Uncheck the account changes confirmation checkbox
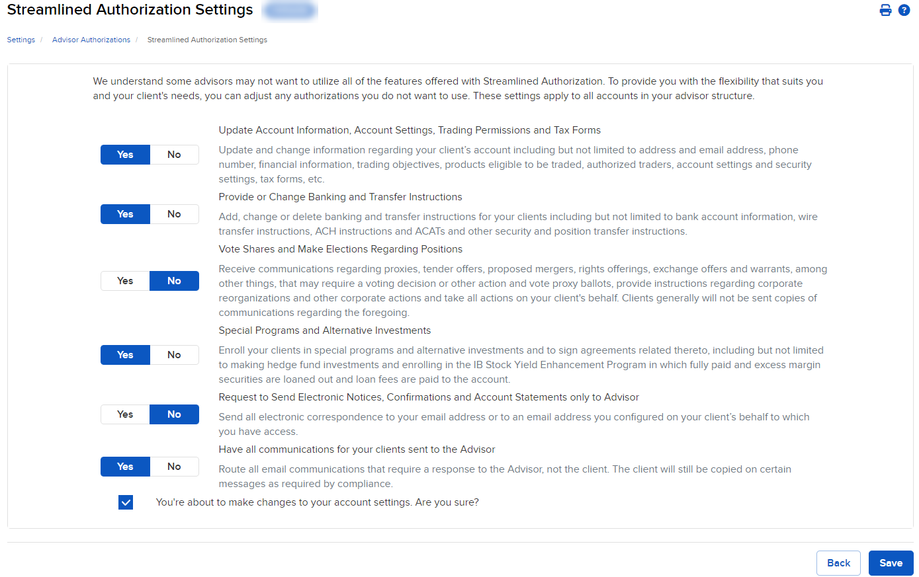Viewport: 919px width, 577px height. tap(126, 502)
